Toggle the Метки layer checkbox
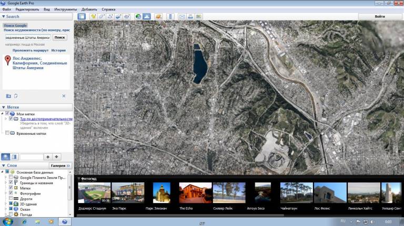 pos(11,188)
